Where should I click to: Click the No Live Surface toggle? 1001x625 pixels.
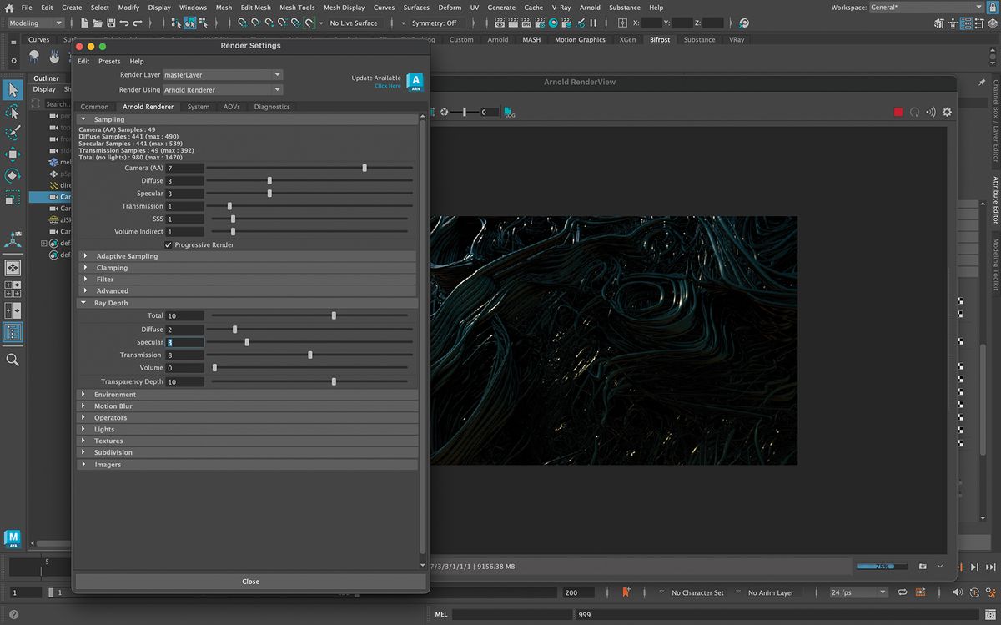(354, 23)
